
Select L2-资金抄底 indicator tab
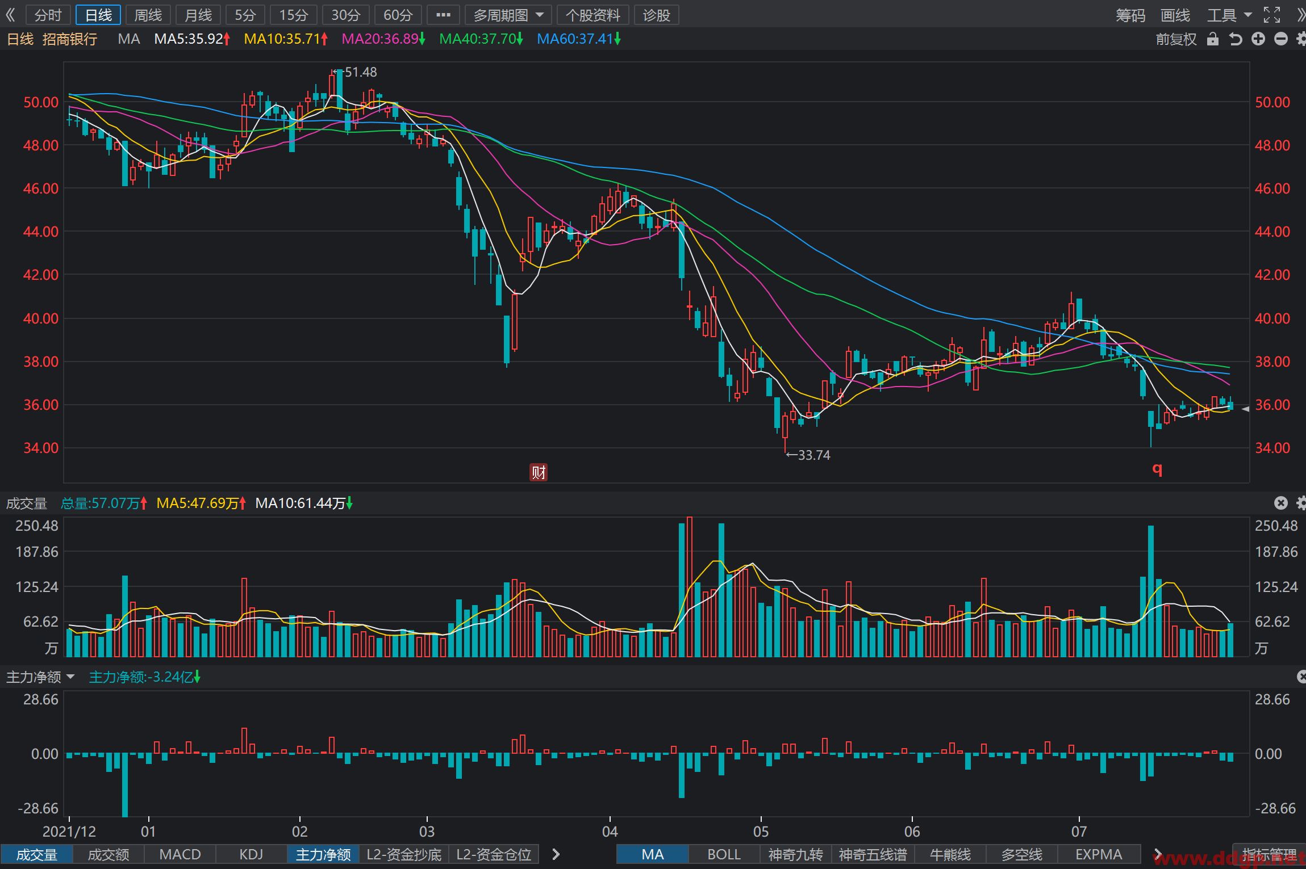point(404,854)
